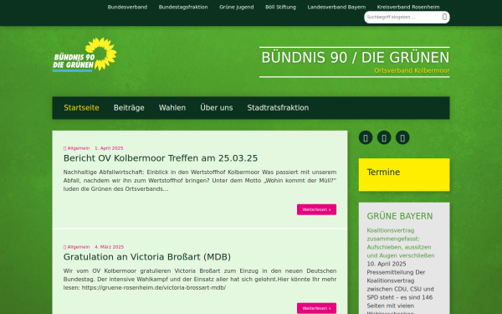Image resolution: width=502 pixels, height=314 pixels.
Task: Open the Beiträge menu item
Action: tap(129, 108)
